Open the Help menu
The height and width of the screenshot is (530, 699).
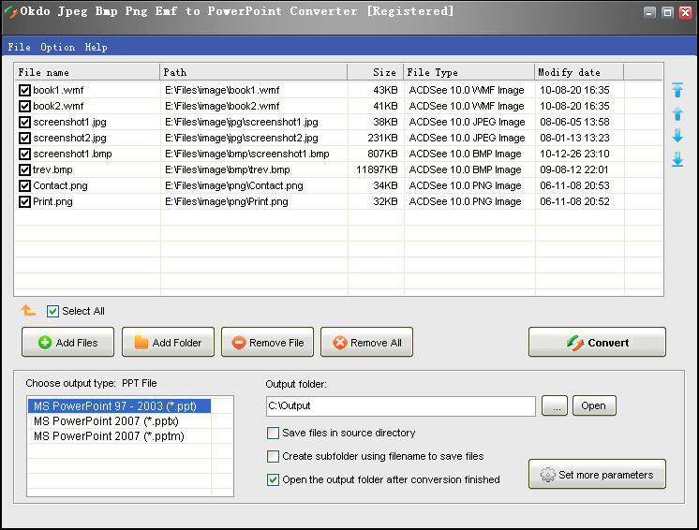[x=96, y=47]
